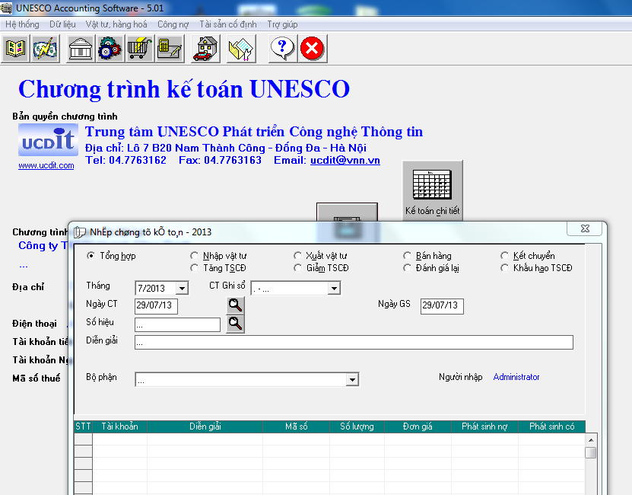Select the Nhập vật tư radio option
Image resolution: width=632 pixels, height=495 pixels.
tap(195, 256)
